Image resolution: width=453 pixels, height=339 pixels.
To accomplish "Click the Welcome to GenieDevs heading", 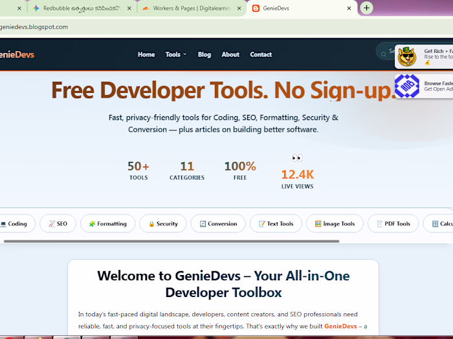I will pos(223,284).
